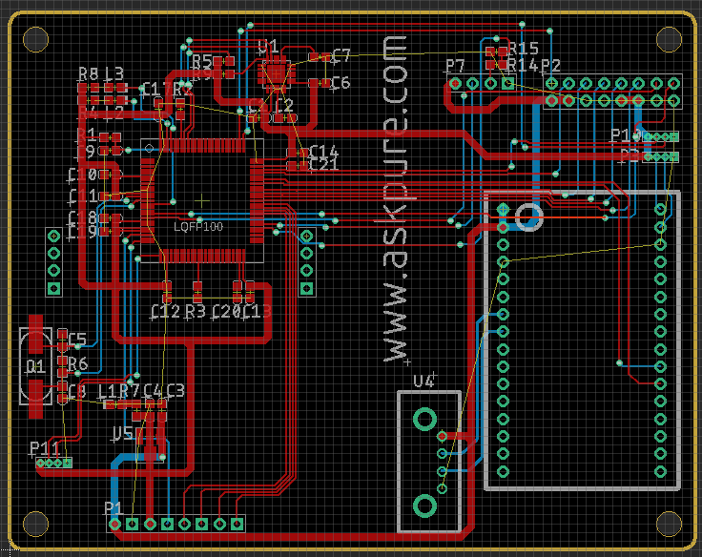Click the R15 resistor reference label
The image size is (702, 557).
coord(523,49)
